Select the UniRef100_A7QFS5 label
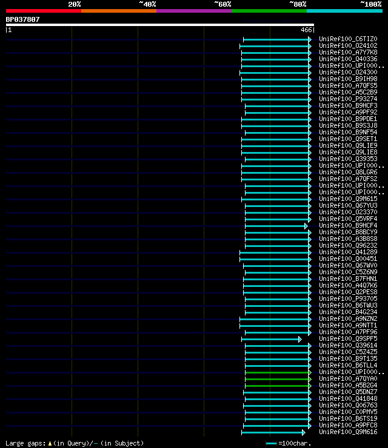 [348, 85]
